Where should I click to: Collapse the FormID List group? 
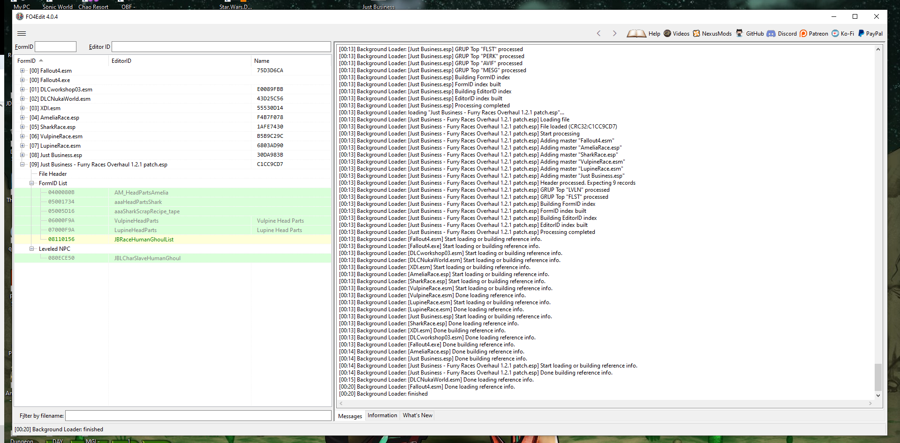[31, 183]
